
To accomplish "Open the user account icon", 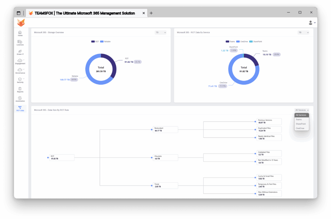I will [x=310, y=23].
